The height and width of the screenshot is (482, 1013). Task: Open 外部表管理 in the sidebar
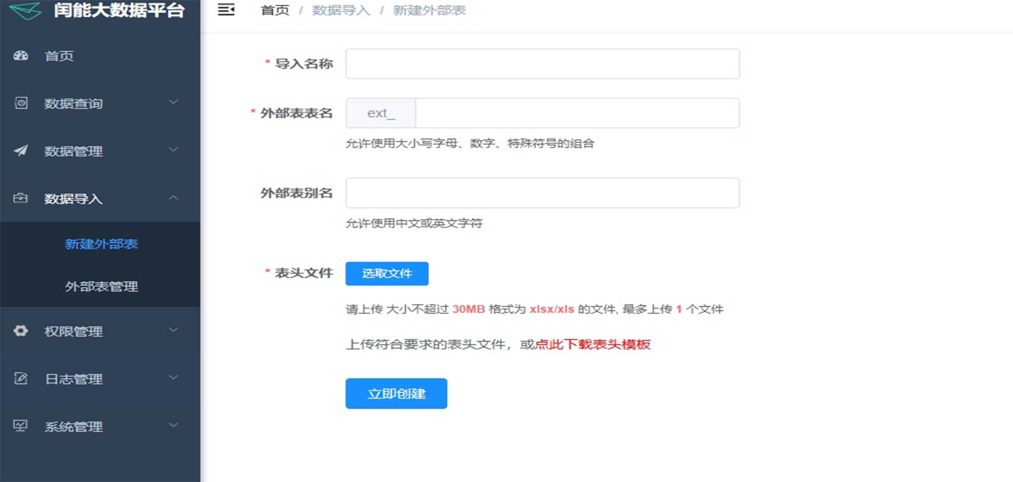(x=101, y=286)
